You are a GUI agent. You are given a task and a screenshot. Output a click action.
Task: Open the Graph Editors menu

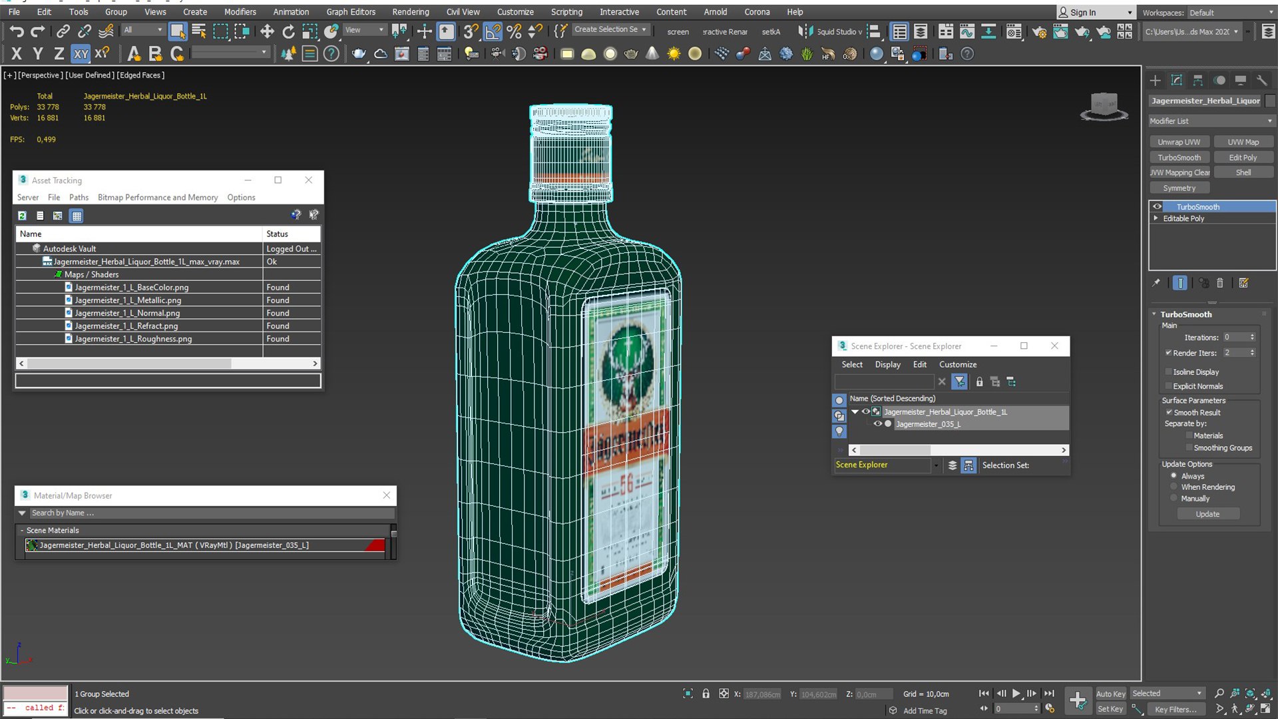pos(351,12)
